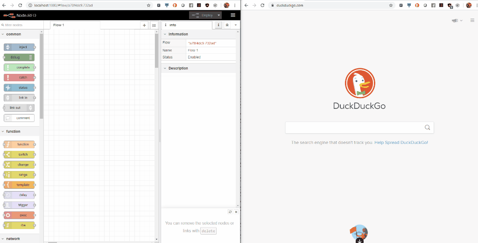Close the tips box

click(x=236, y=212)
